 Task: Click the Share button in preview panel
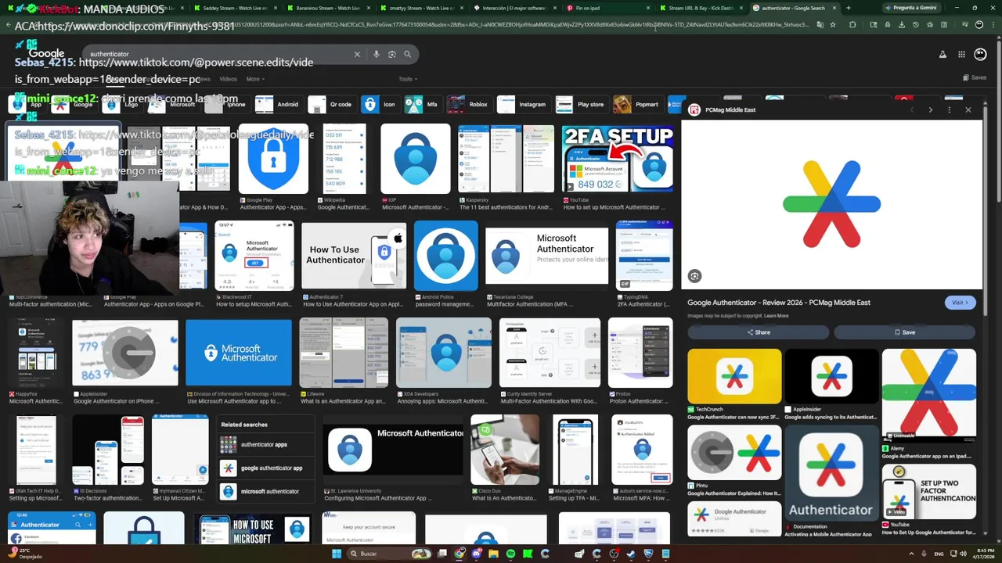coord(758,332)
